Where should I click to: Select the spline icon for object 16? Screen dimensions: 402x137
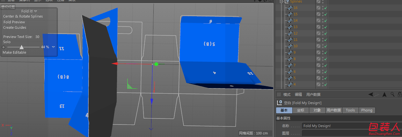tap(290, 8)
